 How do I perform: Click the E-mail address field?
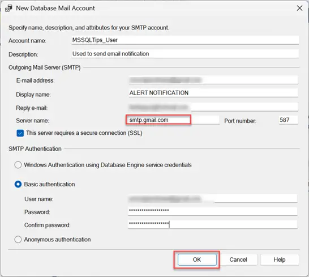coord(213,80)
